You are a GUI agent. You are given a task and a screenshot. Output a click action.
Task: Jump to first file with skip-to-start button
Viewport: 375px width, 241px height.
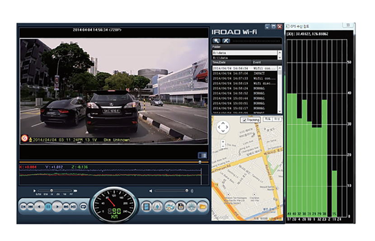(23, 207)
